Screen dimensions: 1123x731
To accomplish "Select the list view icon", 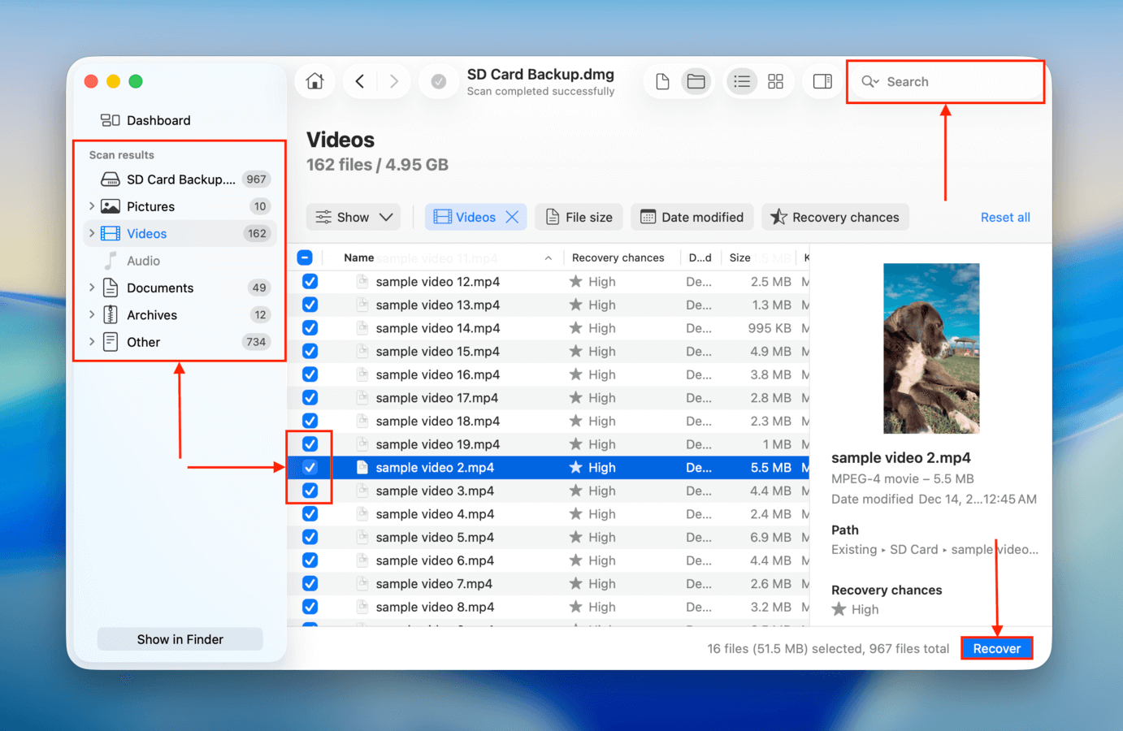I will (x=742, y=81).
